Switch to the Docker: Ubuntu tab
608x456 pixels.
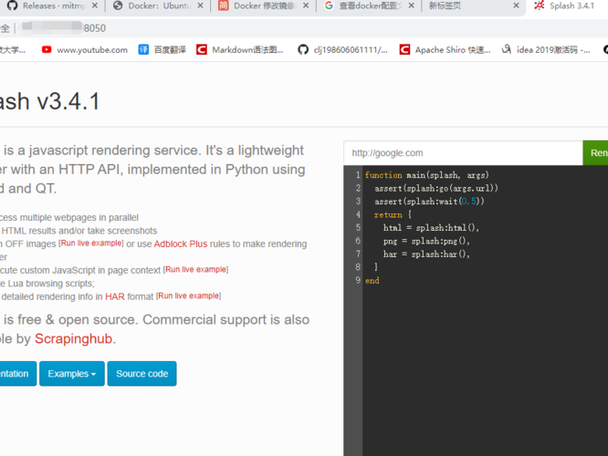[159, 5]
